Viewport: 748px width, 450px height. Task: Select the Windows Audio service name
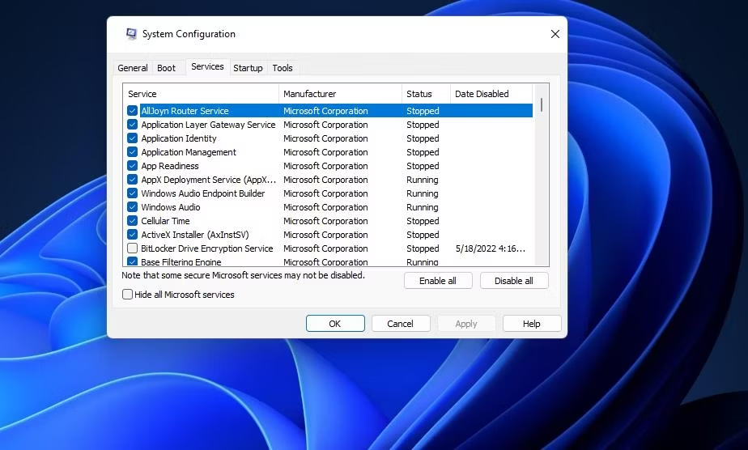tap(170, 207)
